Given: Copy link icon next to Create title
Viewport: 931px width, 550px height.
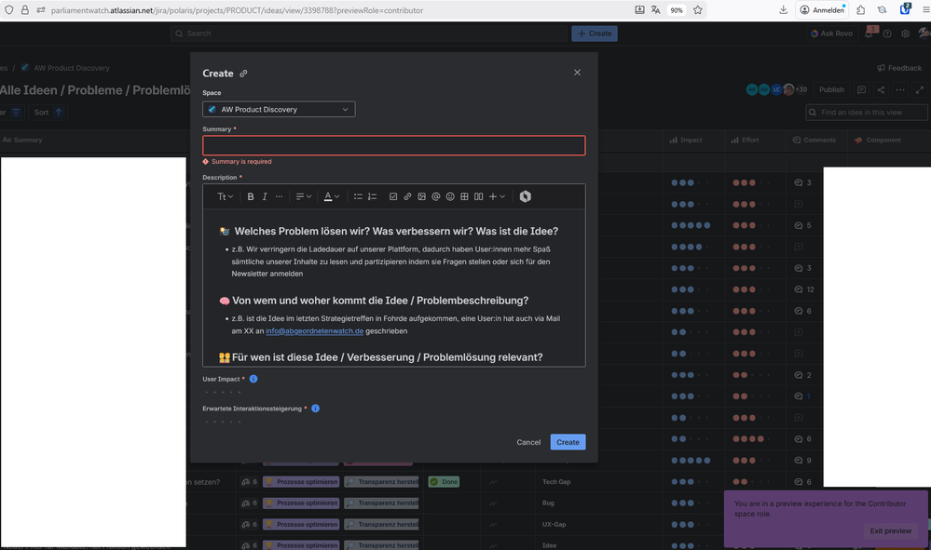Looking at the screenshot, I should pyautogui.click(x=243, y=74).
